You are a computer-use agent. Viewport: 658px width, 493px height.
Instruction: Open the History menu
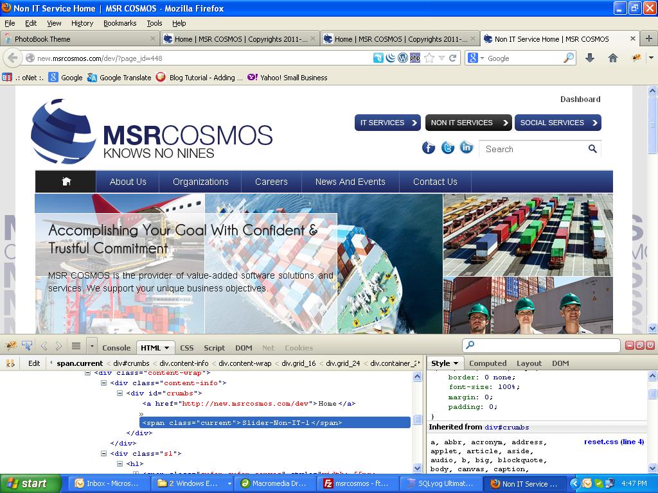click(x=82, y=23)
